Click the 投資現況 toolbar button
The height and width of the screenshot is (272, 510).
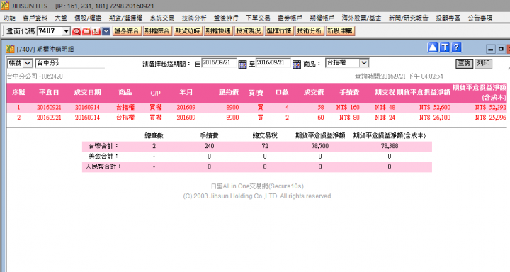click(249, 31)
